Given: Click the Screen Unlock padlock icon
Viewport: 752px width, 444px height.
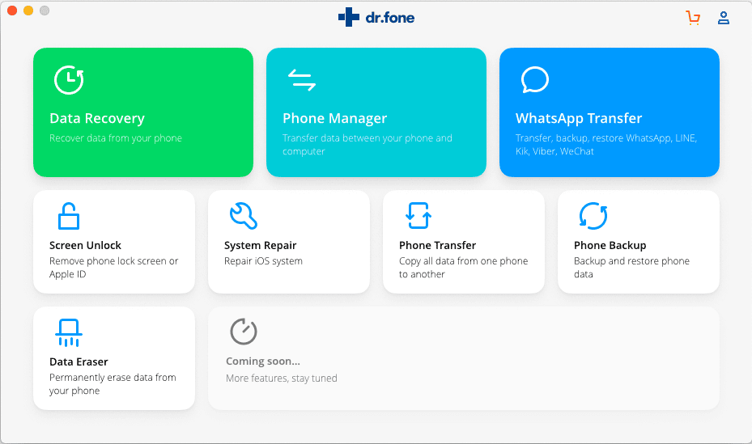Looking at the screenshot, I should (69, 216).
